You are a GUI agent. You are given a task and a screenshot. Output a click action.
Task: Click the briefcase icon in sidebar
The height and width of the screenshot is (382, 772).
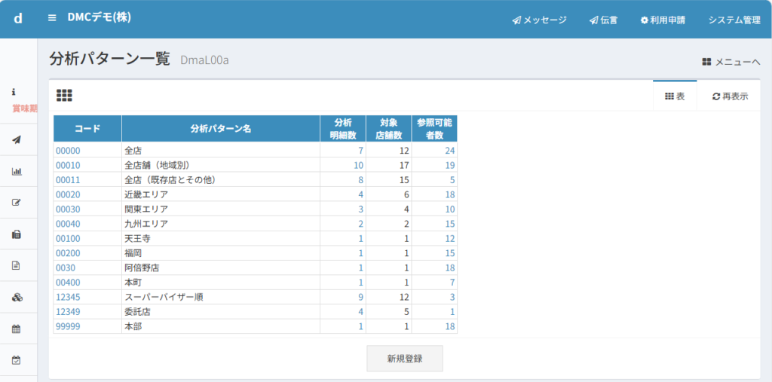point(17,234)
